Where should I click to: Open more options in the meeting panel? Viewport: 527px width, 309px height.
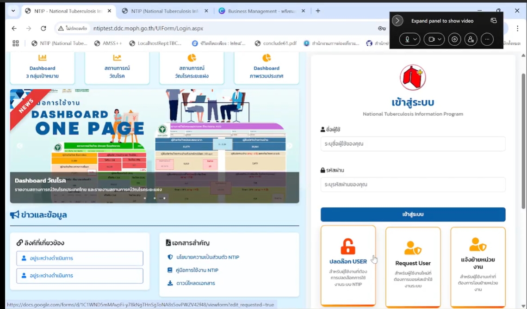pyautogui.click(x=487, y=40)
